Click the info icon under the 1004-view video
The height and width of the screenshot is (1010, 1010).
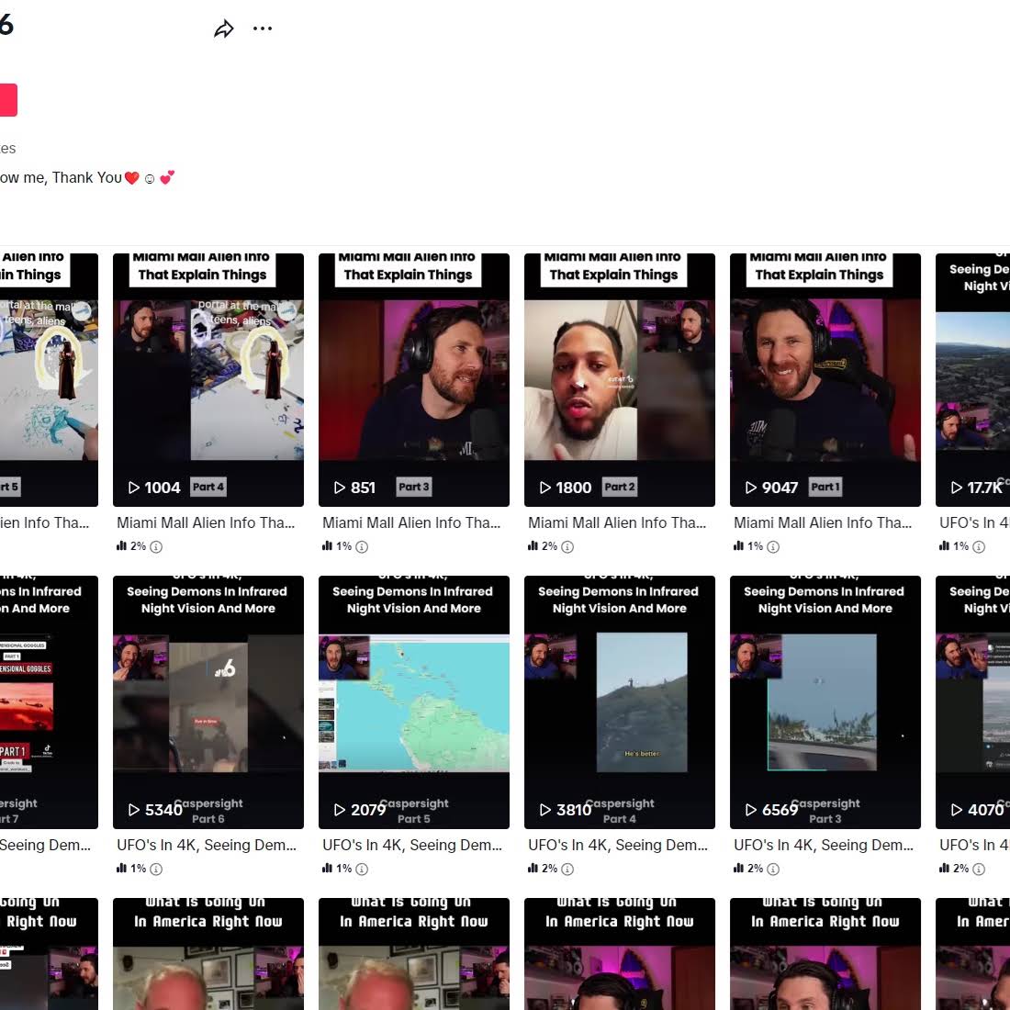coord(156,547)
